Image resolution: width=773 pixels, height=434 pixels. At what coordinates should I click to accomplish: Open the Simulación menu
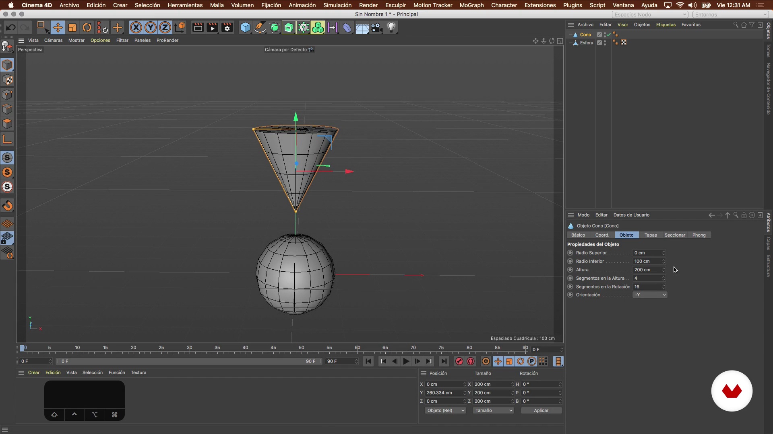point(337,5)
